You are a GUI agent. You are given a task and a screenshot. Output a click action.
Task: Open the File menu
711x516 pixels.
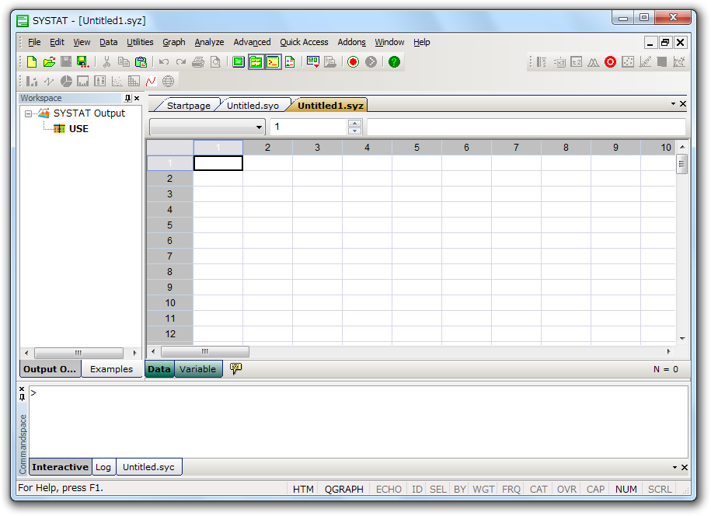click(x=34, y=42)
